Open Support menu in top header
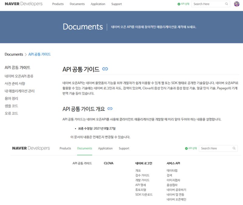Screen dimensions: 243x205 tap(117, 4)
